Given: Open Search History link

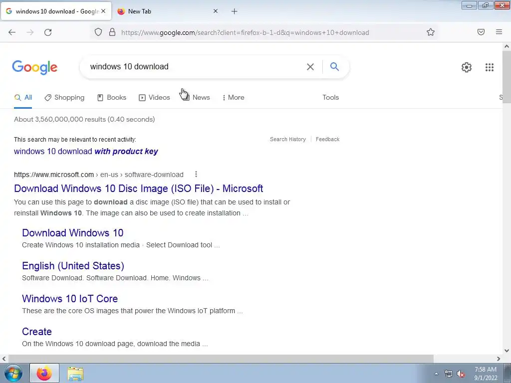Looking at the screenshot, I should 288,140.
